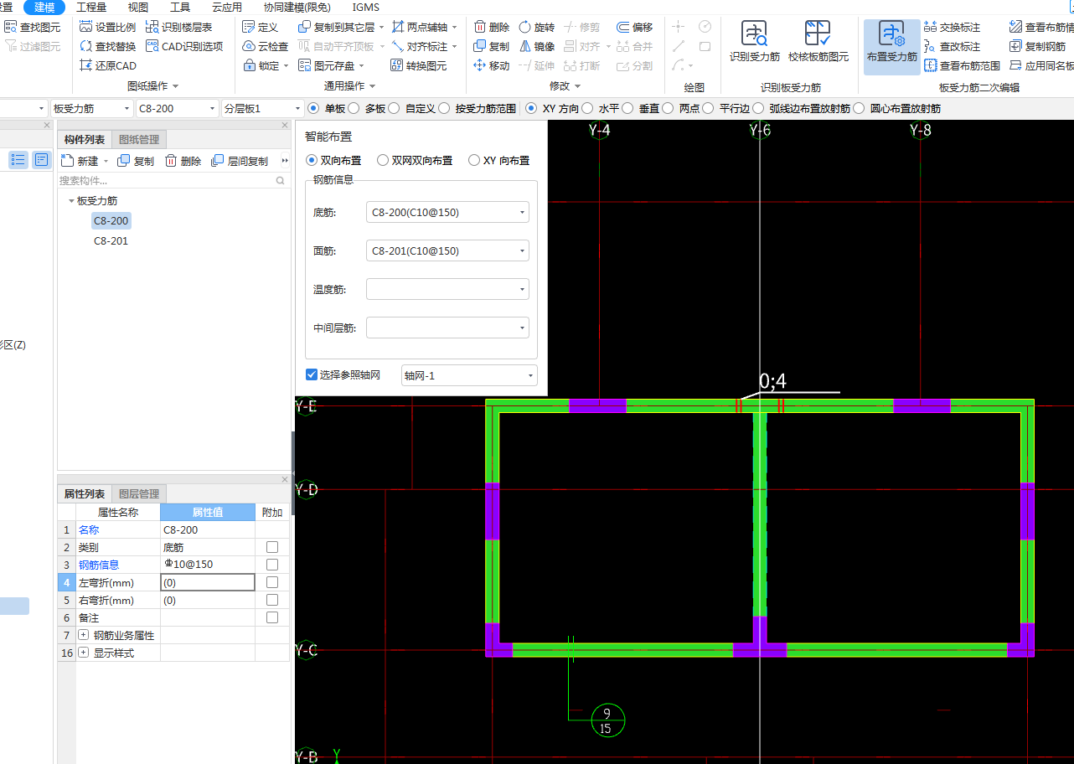The width and height of the screenshot is (1074, 764).
Task: Click 查看布筋范围
Action: click(962, 66)
